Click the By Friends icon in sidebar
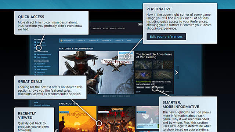Viewport: 235px width, 132px height. tap(35, 43)
